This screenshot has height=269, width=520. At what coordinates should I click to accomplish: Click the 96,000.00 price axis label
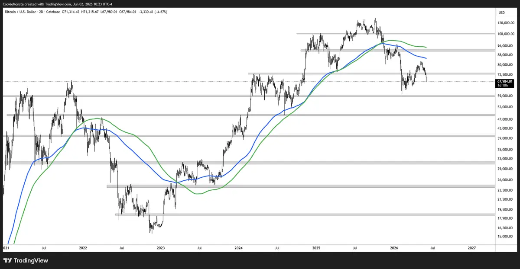(505, 46)
